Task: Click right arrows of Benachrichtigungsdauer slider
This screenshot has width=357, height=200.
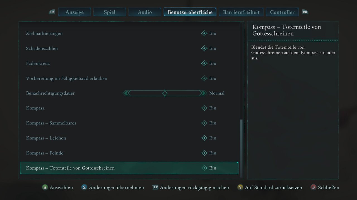Action: click(x=203, y=93)
